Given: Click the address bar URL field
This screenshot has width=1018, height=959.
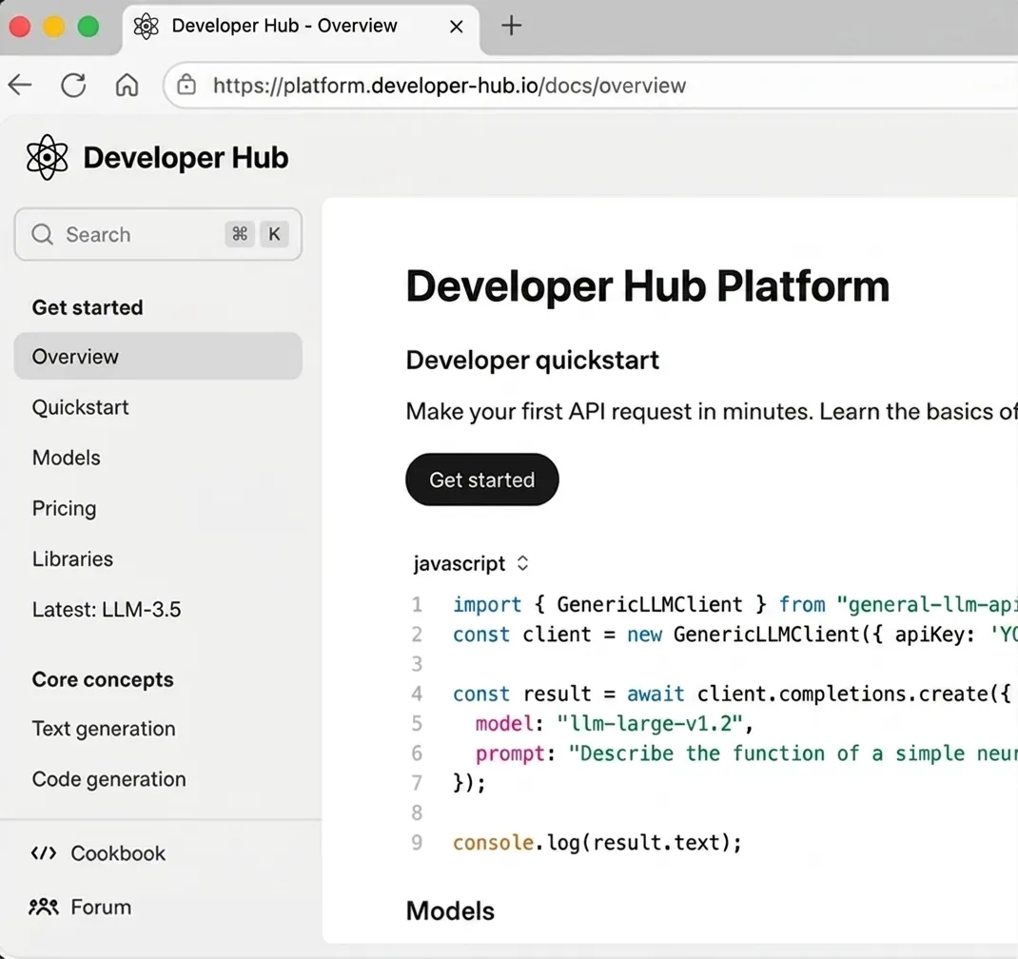Looking at the screenshot, I should pos(451,85).
